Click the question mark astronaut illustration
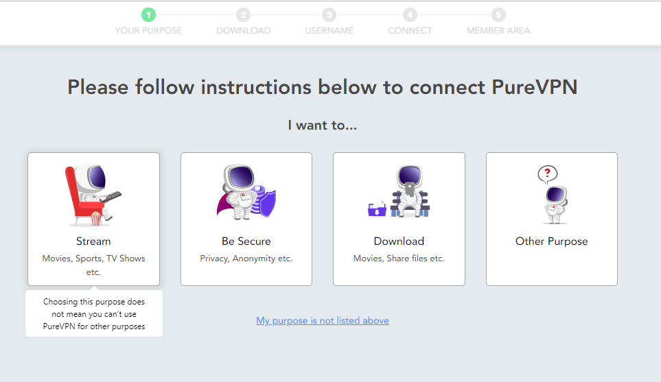 coord(553,194)
